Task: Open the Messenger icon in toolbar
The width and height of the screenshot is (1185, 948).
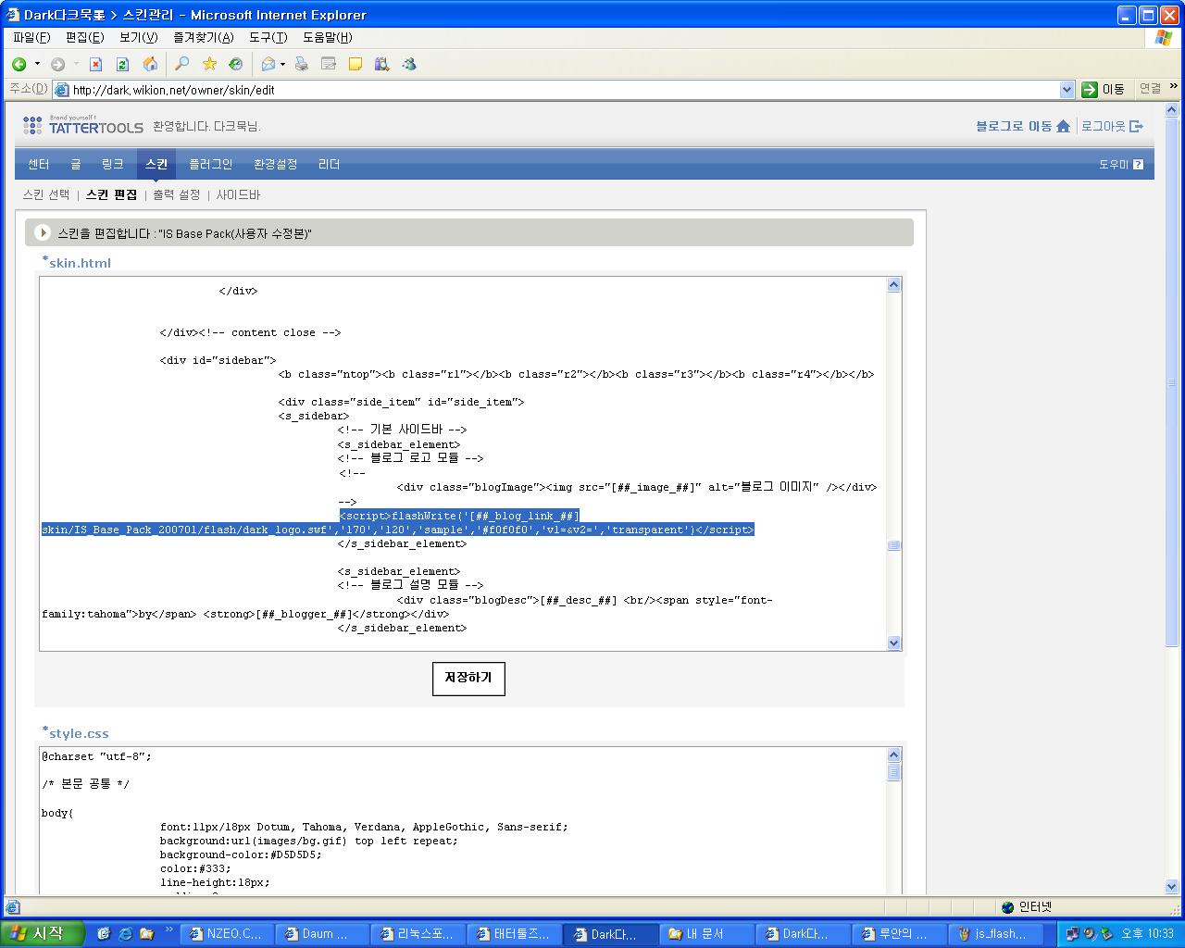Action: pyautogui.click(x=409, y=64)
